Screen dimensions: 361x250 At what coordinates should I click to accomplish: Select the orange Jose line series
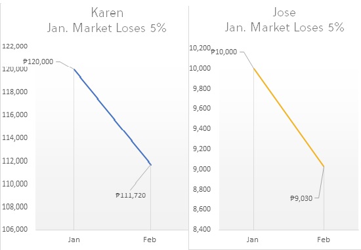click(289, 117)
